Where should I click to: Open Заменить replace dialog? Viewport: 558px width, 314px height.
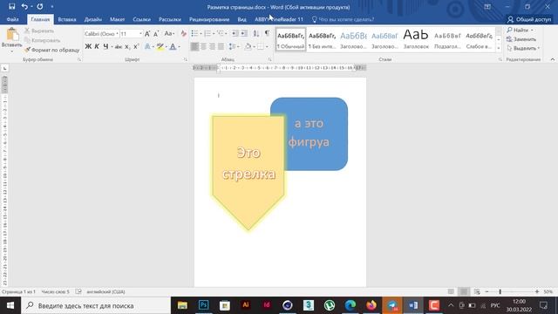click(x=521, y=39)
